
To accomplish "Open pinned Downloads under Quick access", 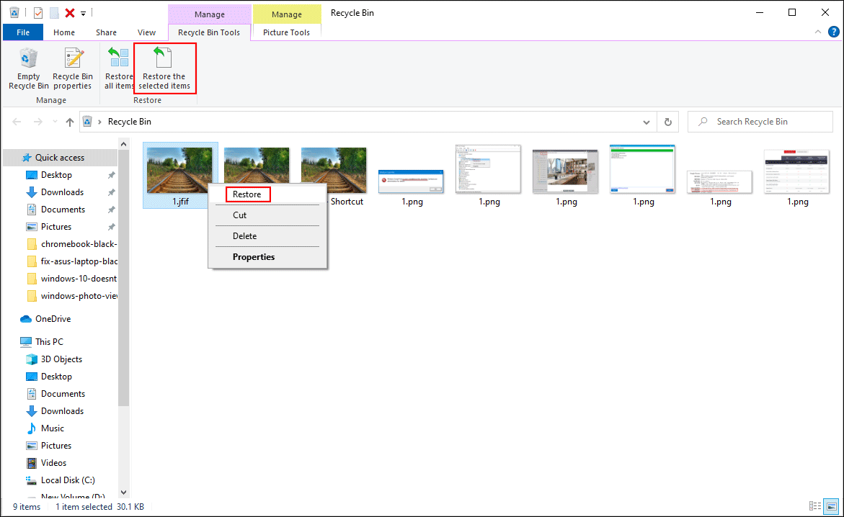I will pyautogui.click(x=62, y=192).
